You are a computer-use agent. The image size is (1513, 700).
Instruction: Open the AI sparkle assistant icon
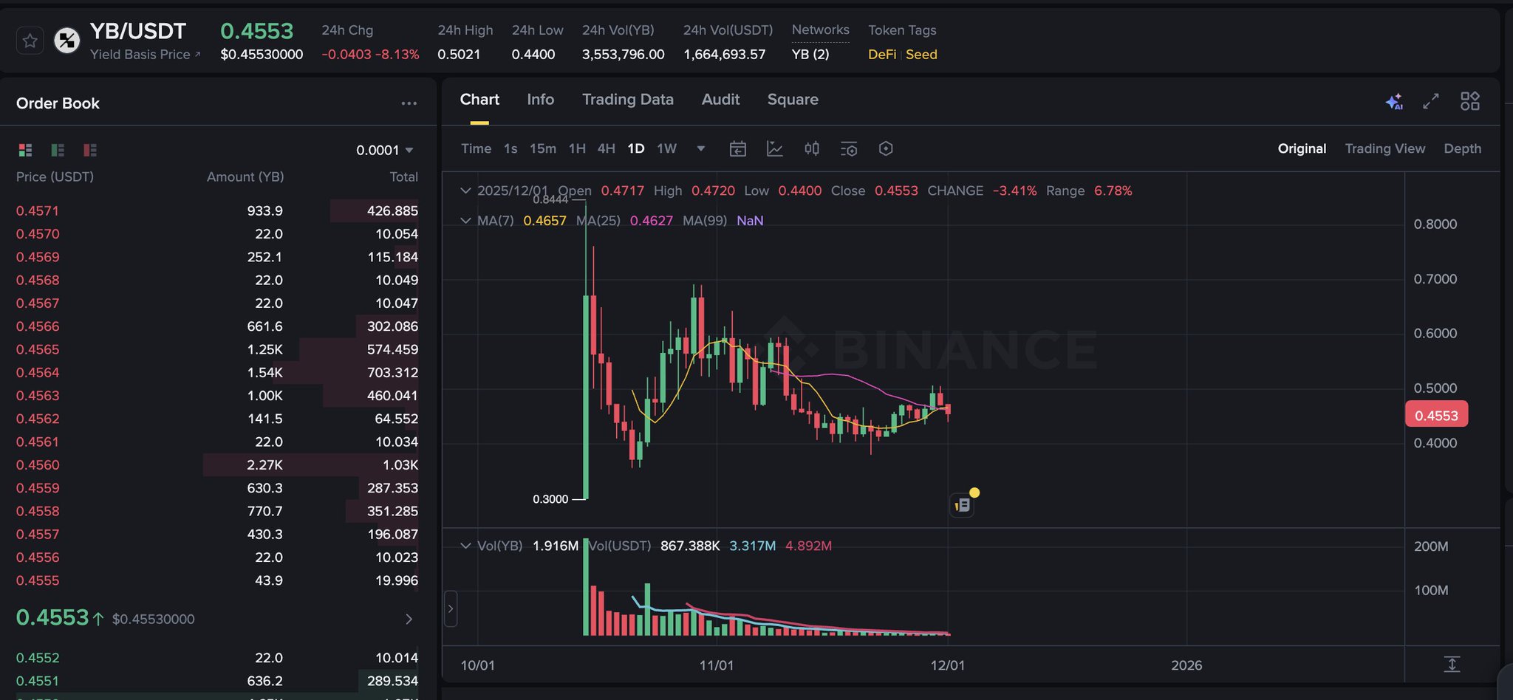(x=1394, y=101)
